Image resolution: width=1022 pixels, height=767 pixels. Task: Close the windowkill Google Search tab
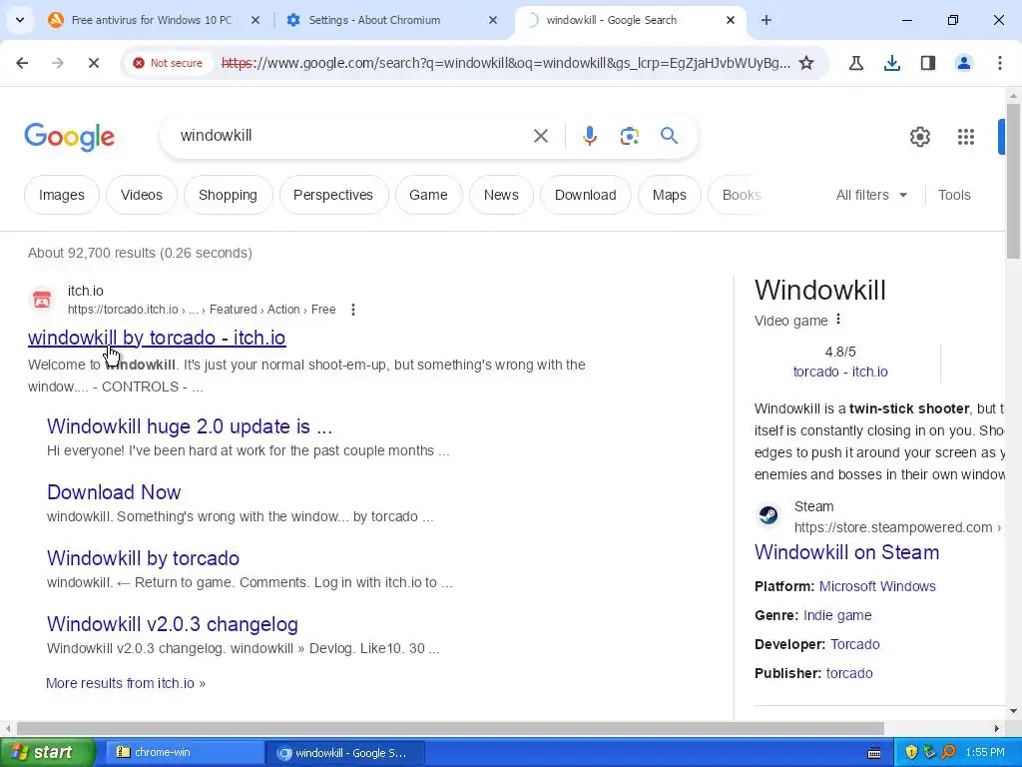point(730,20)
